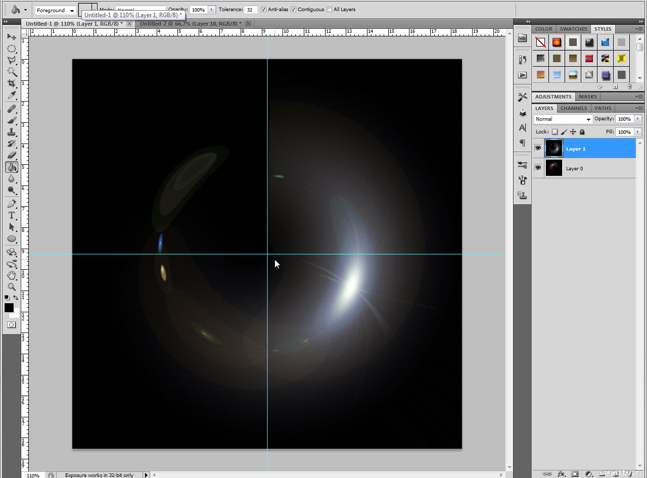
Task: Disable the Anti-alias checkbox
Action: pyautogui.click(x=263, y=10)
